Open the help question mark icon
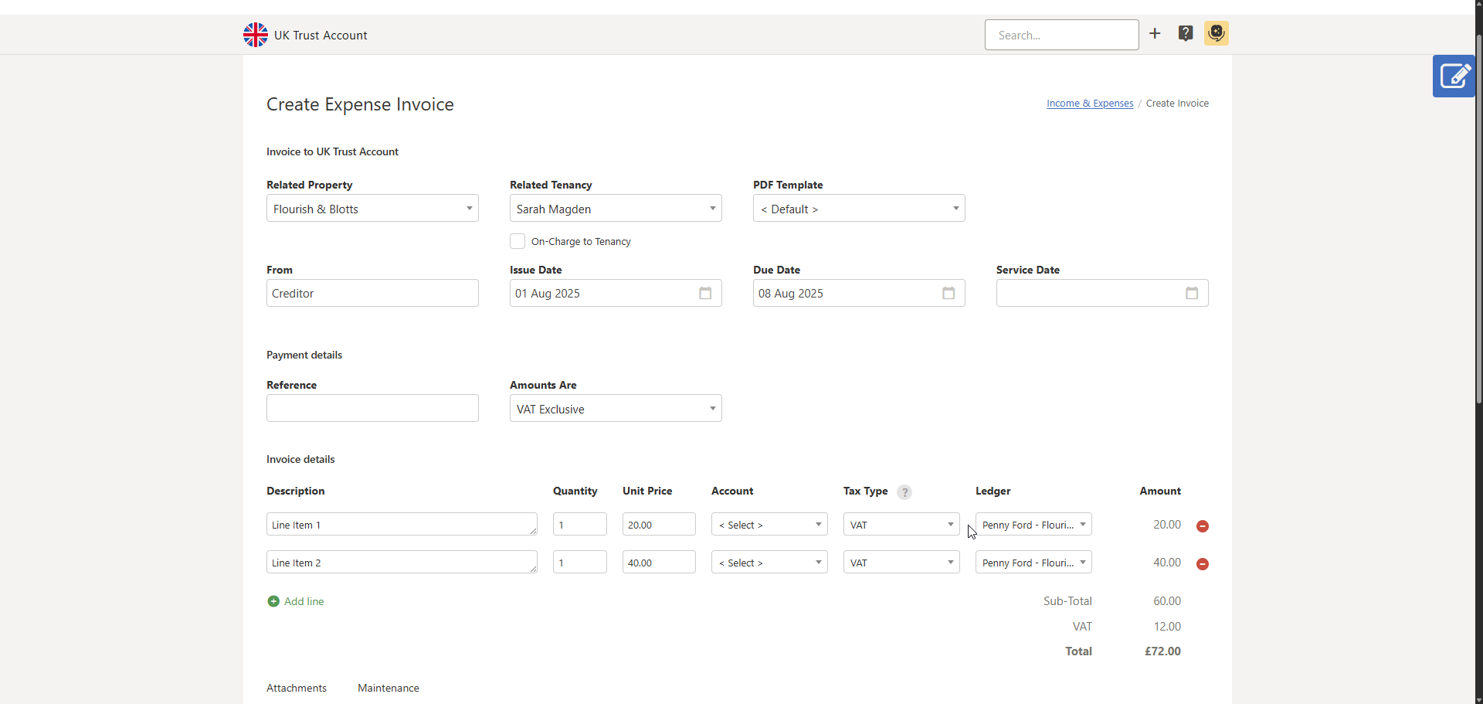This screenshot has height=704, width=1483. (x=1186, y=33)
